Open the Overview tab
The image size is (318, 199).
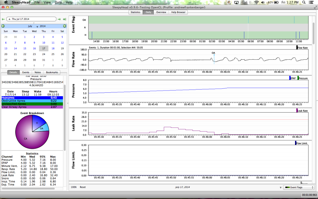[161, 12]
